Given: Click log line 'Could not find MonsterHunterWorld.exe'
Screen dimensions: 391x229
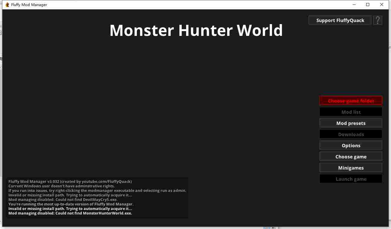Looking at the screenshot, I should 70,213.
